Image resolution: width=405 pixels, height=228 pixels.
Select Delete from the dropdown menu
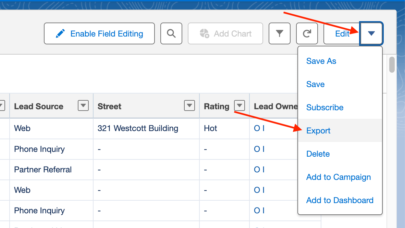318,154
